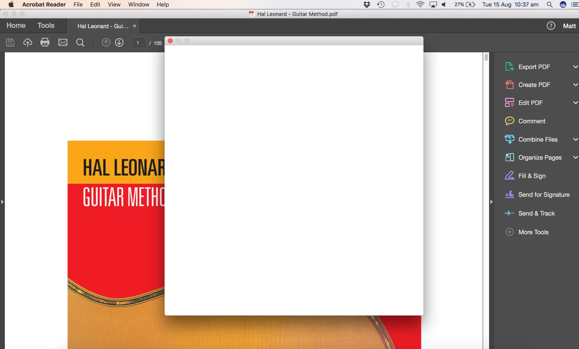Open the Find text magnifier icon
The height and width of the screenshot is (349, 579).
pyautogui.click(x=80, y=42)
